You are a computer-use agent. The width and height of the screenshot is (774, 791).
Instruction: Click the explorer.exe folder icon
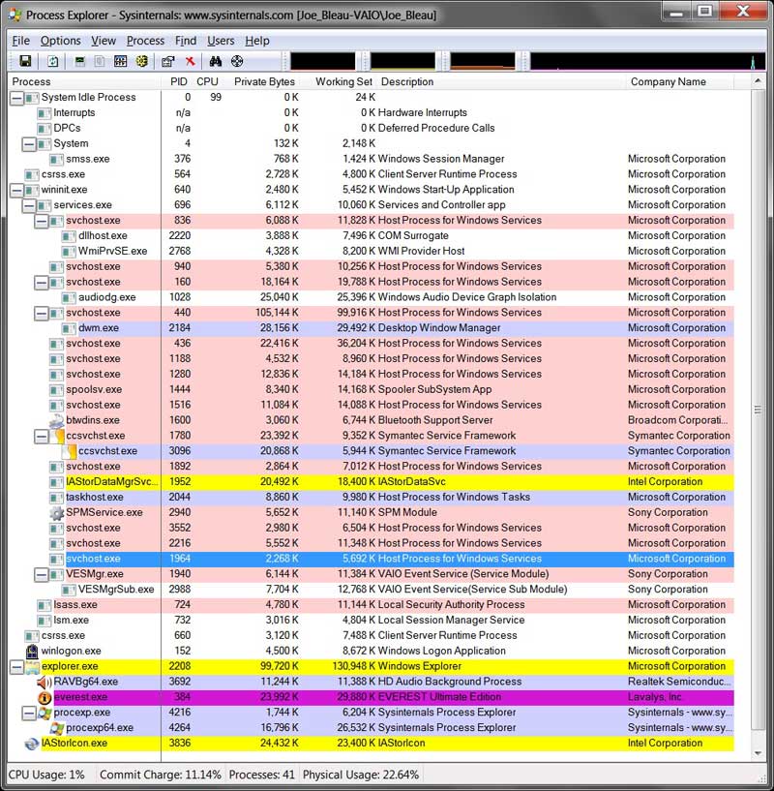32,666
